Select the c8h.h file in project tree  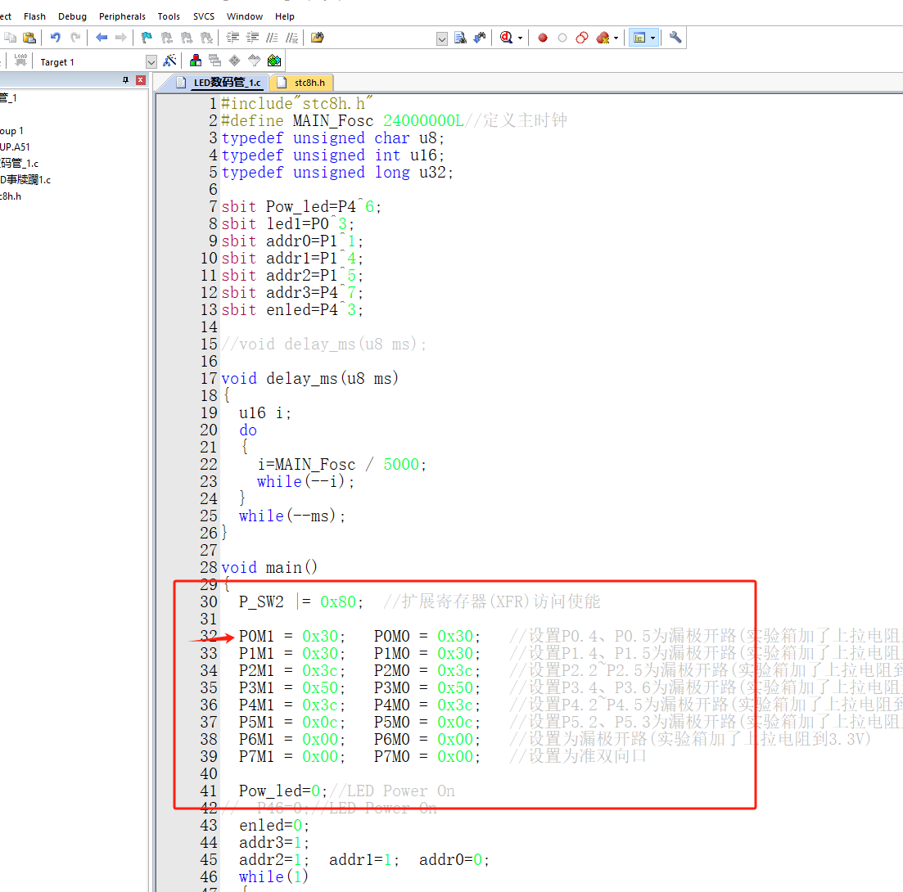pos(11,196)
